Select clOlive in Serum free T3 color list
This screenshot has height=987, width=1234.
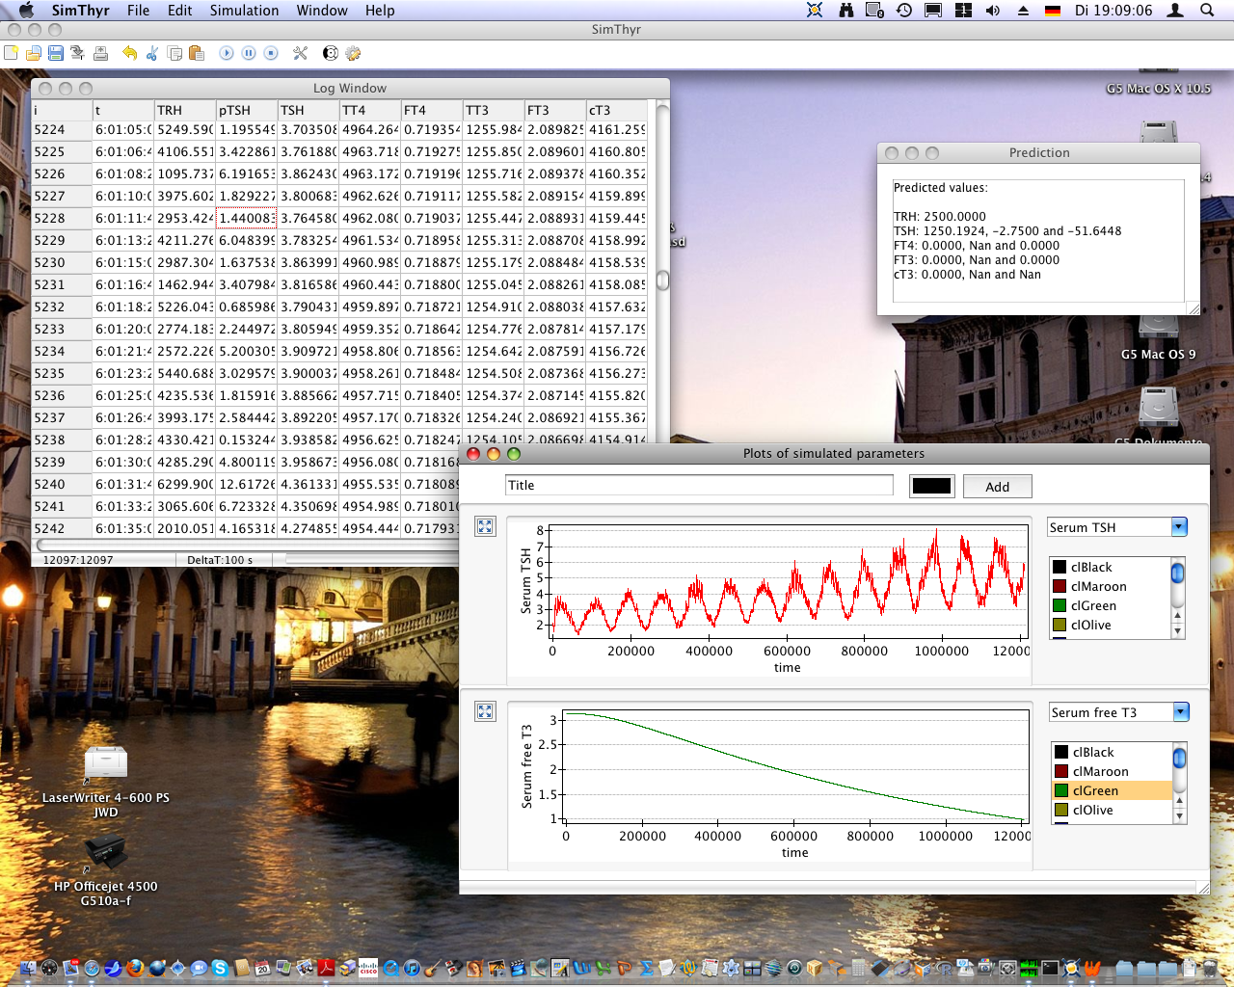click(x=1092, y=810)
